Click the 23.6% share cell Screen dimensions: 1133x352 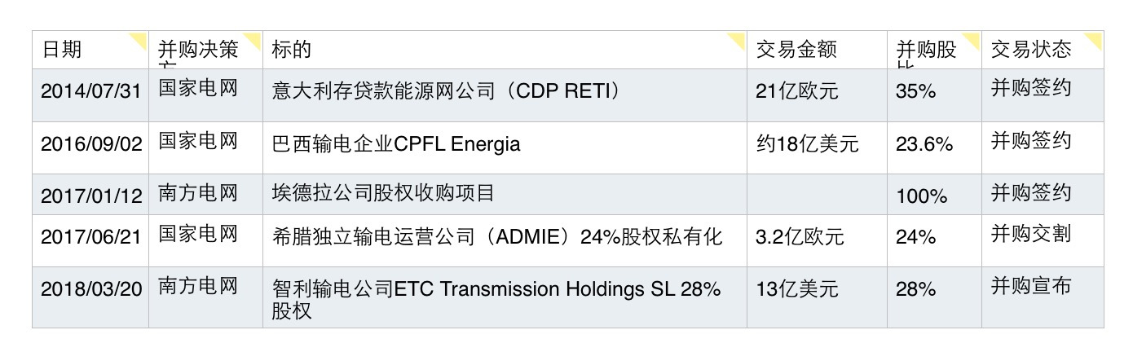coord(924,144)
